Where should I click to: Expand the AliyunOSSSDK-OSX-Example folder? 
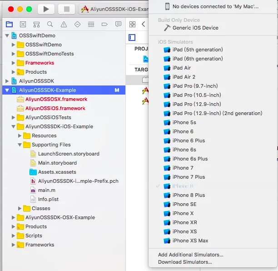pos(13,217)
